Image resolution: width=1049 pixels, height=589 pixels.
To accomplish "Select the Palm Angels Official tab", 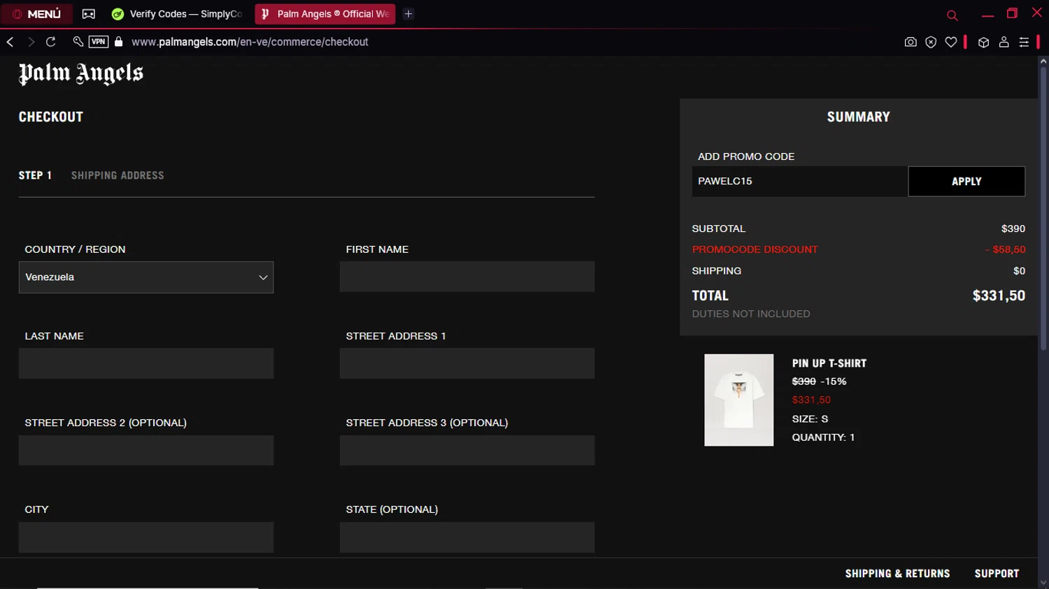I will [325, 14].
